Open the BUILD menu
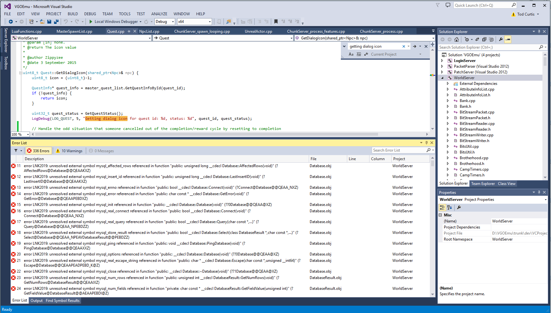The width and height of the screenshot is (551, 313). tap(72, 14)
